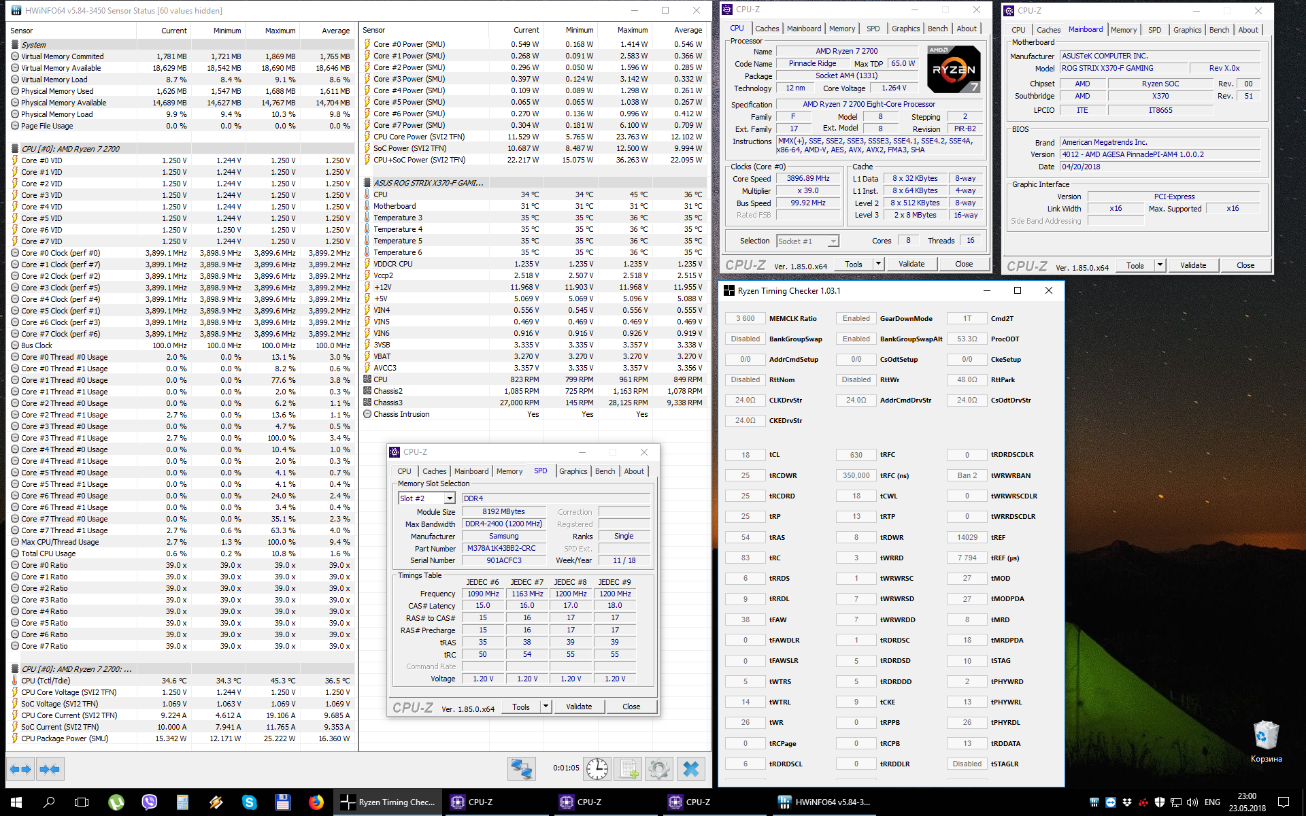The height and width of the screenshot is (816, 1306).
Task: Click the tCL value field showing 18
Action: click(x=746, y=455)
